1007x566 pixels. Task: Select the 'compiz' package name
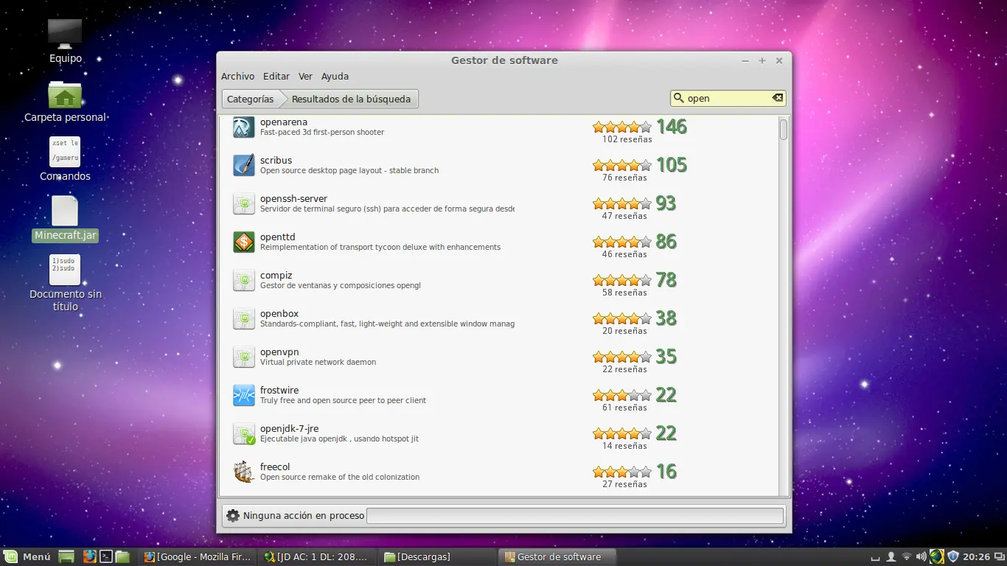pos(276,276)
